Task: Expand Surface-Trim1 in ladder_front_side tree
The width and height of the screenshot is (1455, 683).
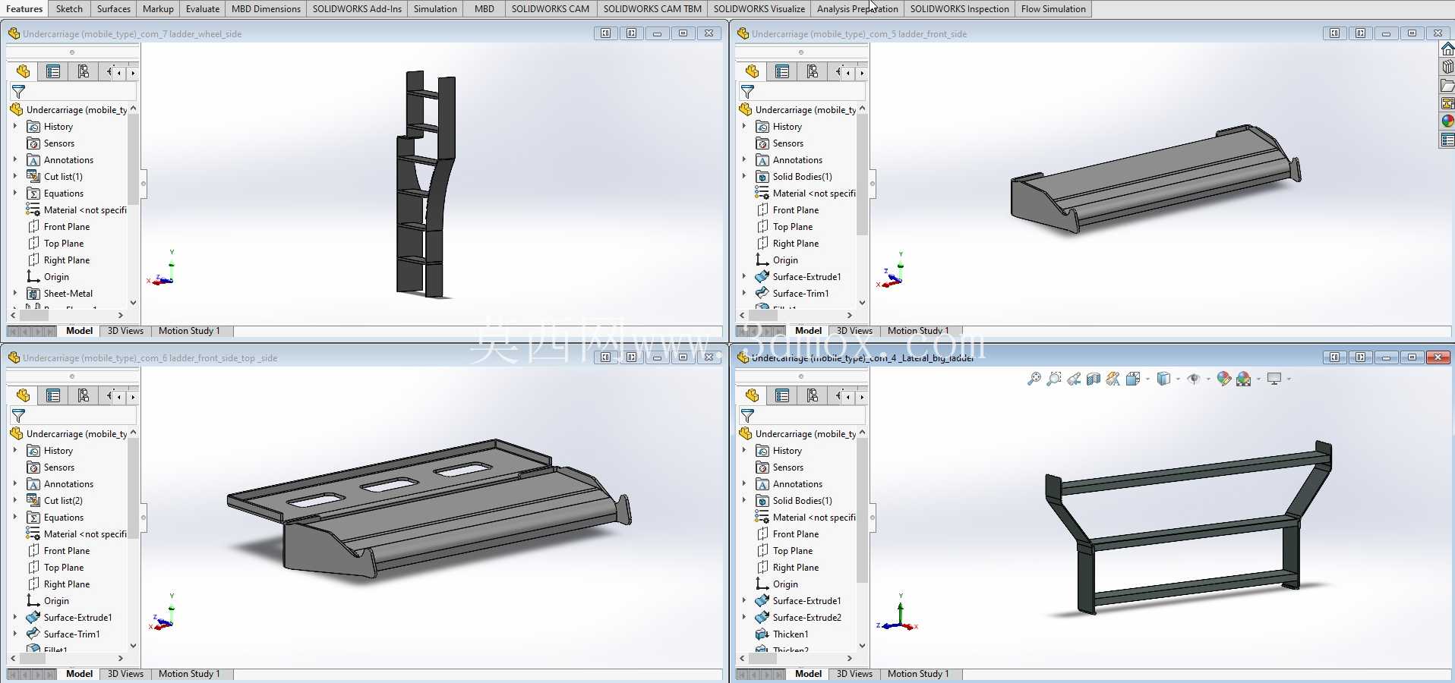Action: 744,293
